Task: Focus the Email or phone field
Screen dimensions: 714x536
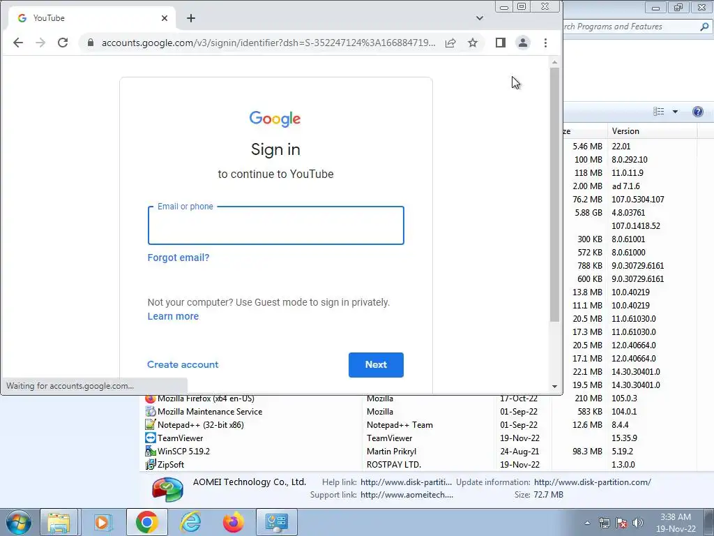Action: 276,225
